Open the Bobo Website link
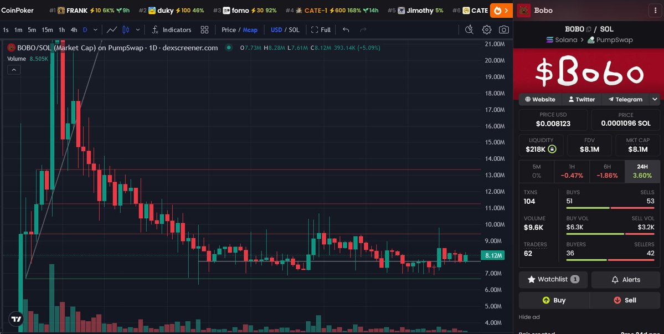Screen dimensions: 664x334 (540, 100)
